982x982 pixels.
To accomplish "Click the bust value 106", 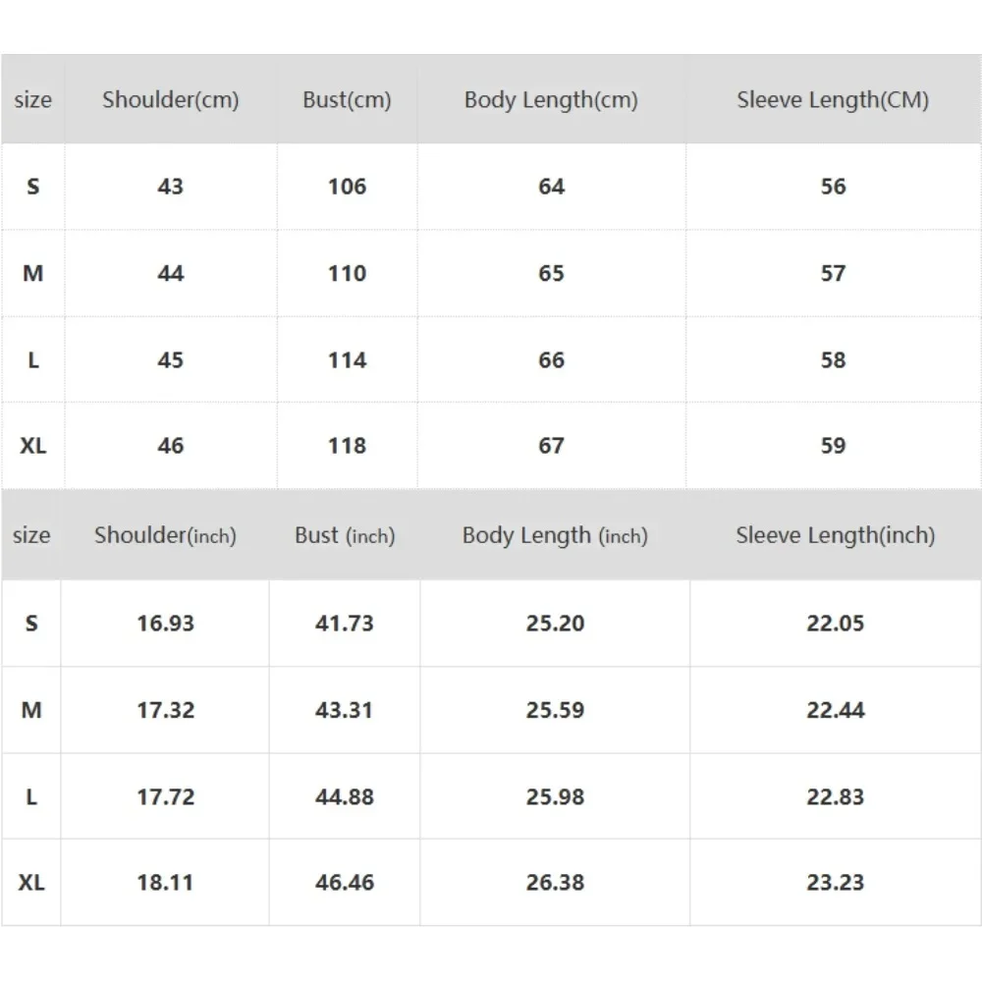I will click(x=347, y=187).
